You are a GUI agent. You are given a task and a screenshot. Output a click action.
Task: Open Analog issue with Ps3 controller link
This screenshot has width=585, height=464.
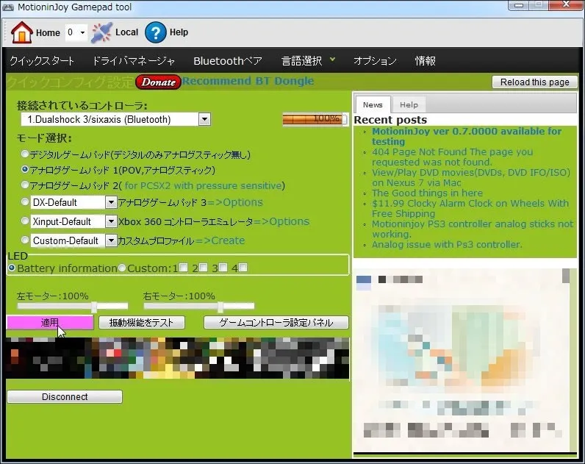coord(447,245)
